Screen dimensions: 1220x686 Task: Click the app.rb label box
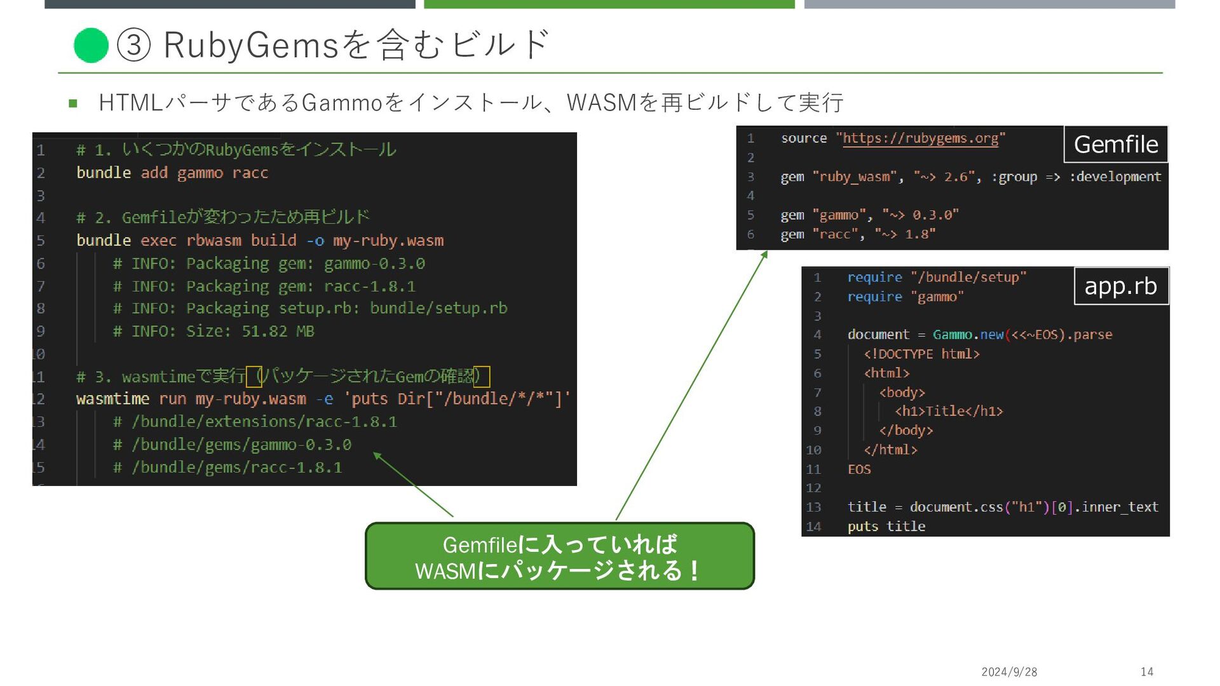tap(1120, 286)
